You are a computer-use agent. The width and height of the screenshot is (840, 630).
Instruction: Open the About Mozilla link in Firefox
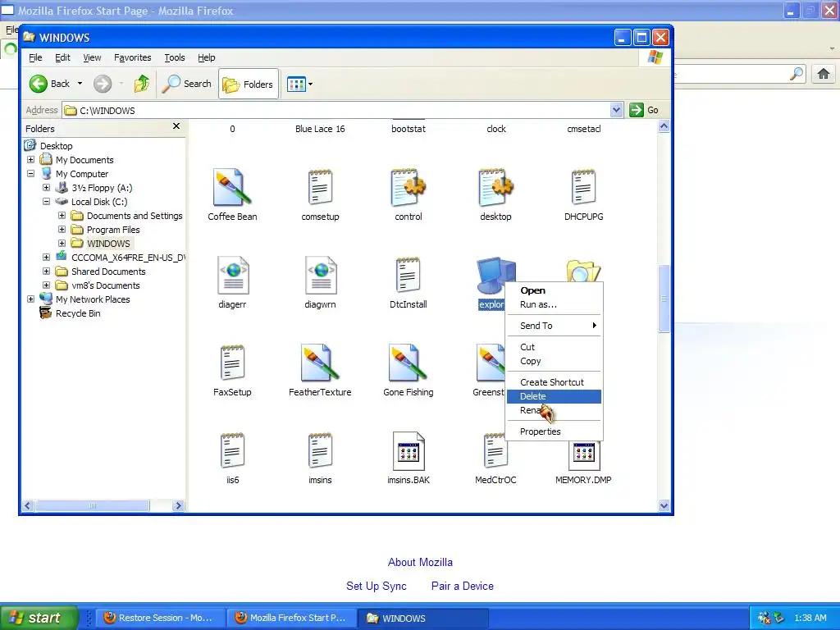point(420,563)
